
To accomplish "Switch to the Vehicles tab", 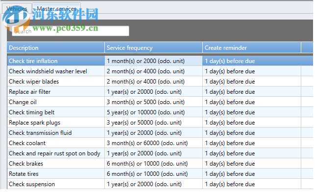I will pyautogui.click(x=17, y=9).
